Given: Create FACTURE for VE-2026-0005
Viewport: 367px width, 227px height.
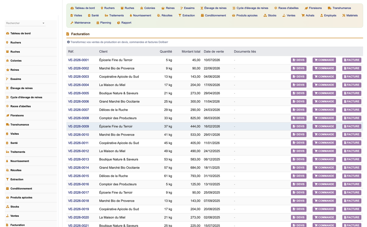Looking at the screenshot, I should point(352,93).
